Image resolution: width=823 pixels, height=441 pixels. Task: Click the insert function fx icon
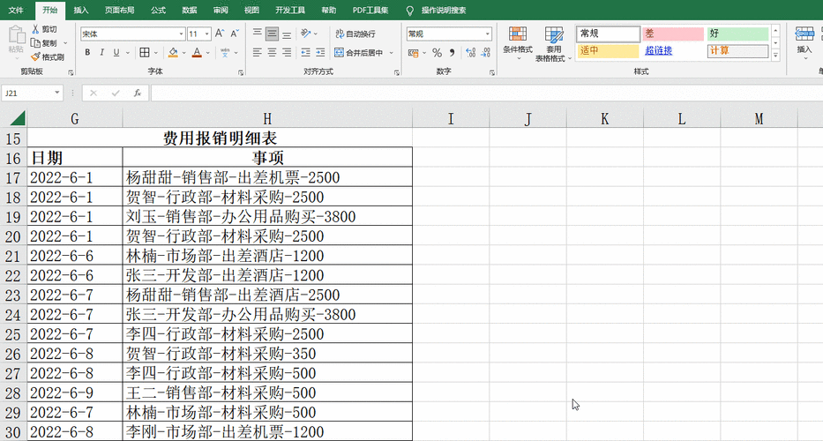coord(137,93)
